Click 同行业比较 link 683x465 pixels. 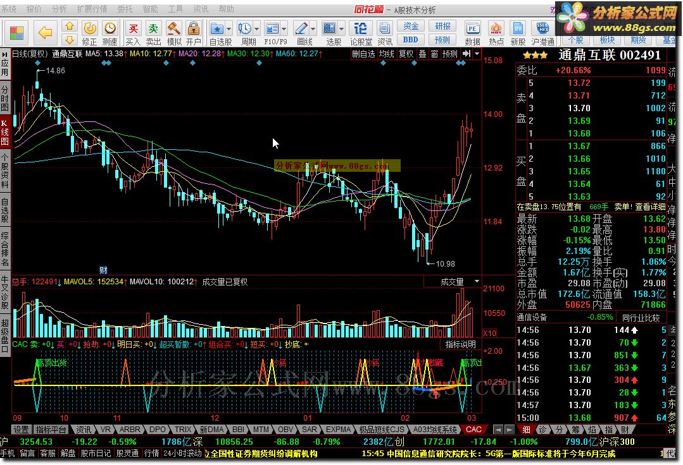641,318
